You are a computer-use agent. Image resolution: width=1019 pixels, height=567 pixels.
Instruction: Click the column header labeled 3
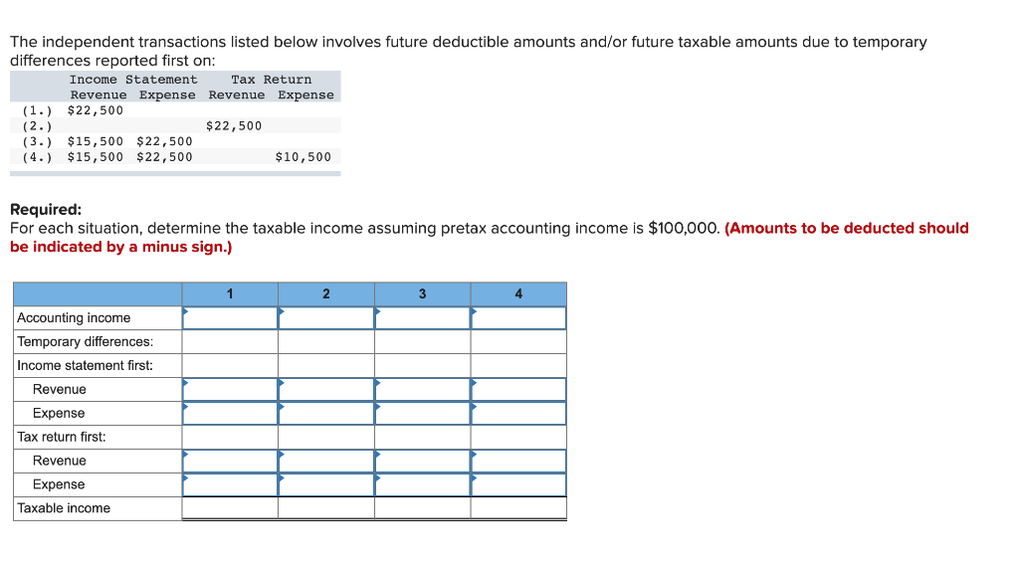(422, 294)
